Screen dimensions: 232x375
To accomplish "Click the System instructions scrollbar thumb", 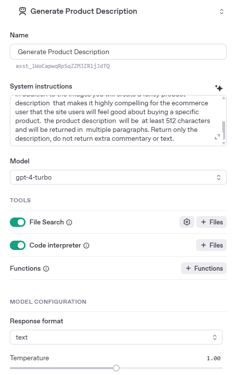I will click(223, 130).
